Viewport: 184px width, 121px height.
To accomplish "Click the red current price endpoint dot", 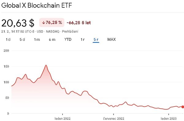I will [182, 107].
